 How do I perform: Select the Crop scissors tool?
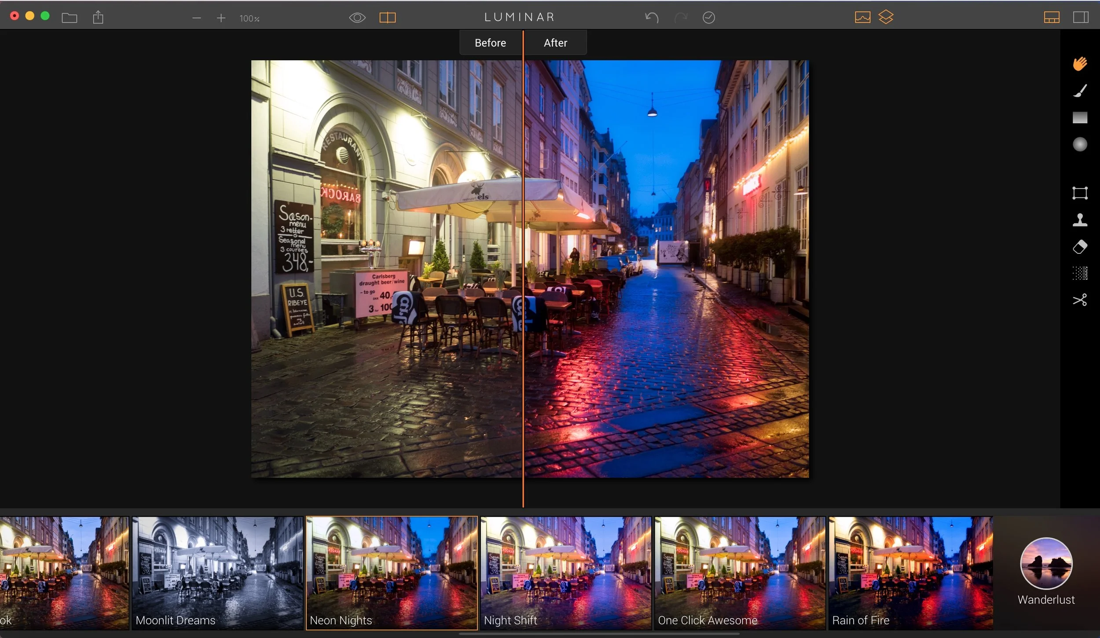[1080, 300]
